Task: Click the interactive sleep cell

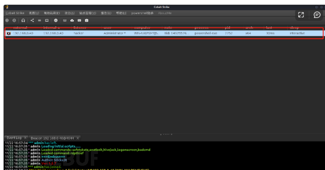Action: coord(297,33)
